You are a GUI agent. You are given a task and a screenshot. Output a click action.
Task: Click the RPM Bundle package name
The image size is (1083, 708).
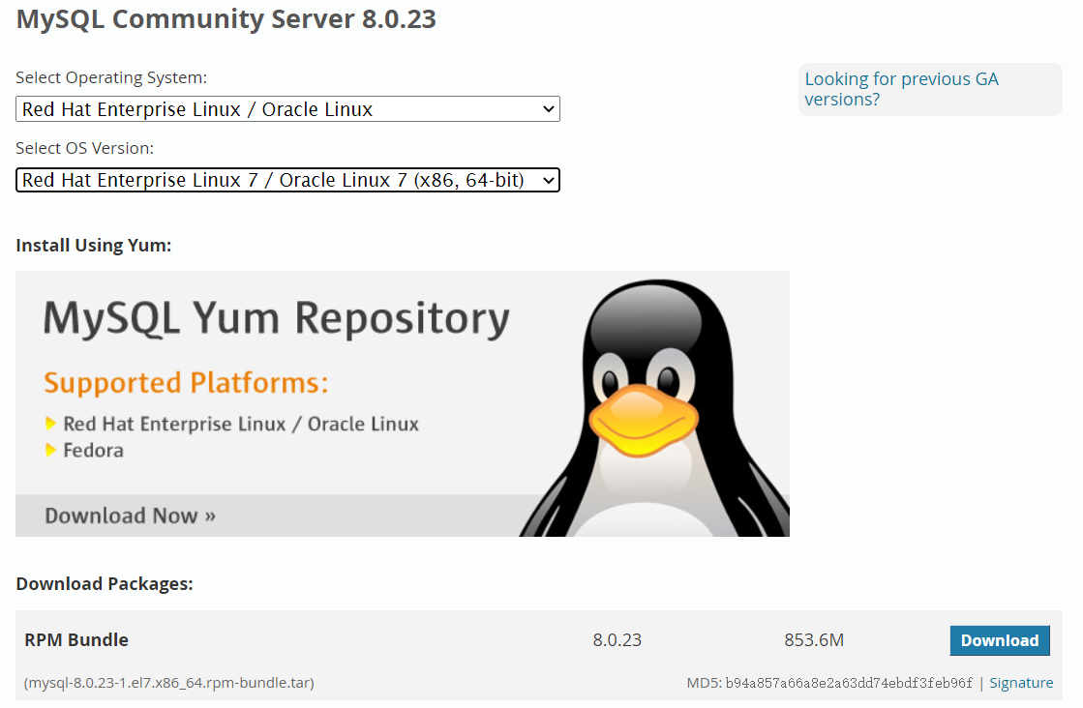click(x=76, y=639)
